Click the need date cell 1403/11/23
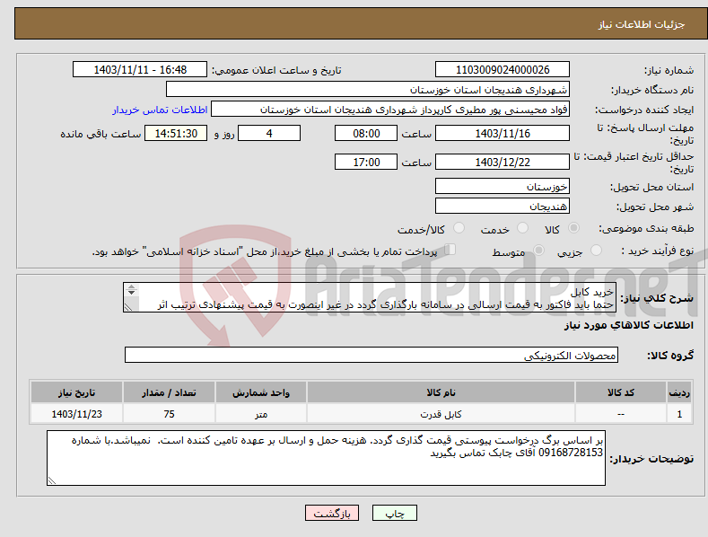This screenshot has width=708, height=537. pyautogui.click(x=76, y=414)
